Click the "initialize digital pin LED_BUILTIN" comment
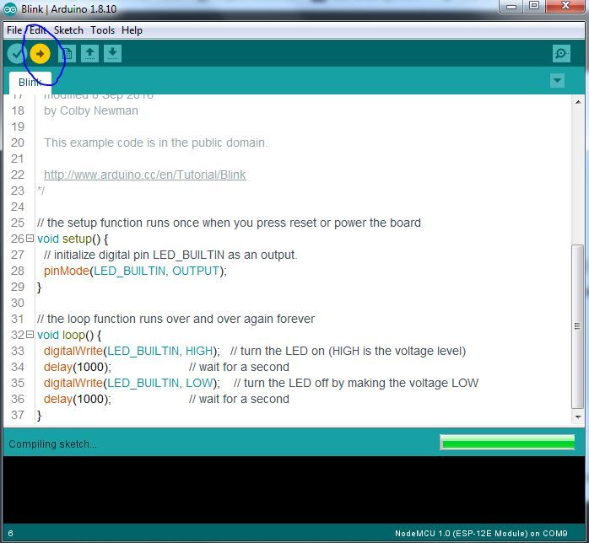589x543 pixels. pos(170,255)
